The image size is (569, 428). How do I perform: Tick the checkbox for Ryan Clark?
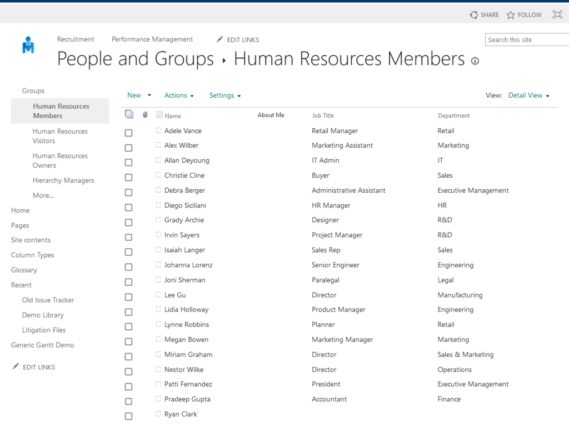(128, 416)
